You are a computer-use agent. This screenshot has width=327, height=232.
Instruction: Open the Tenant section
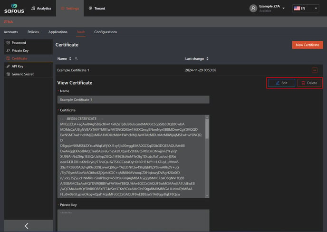pos(96,8)
